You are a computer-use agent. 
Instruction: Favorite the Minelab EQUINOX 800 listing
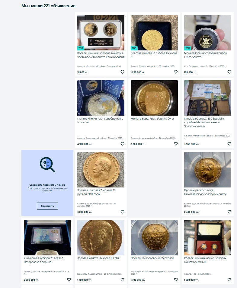point(229,144)
